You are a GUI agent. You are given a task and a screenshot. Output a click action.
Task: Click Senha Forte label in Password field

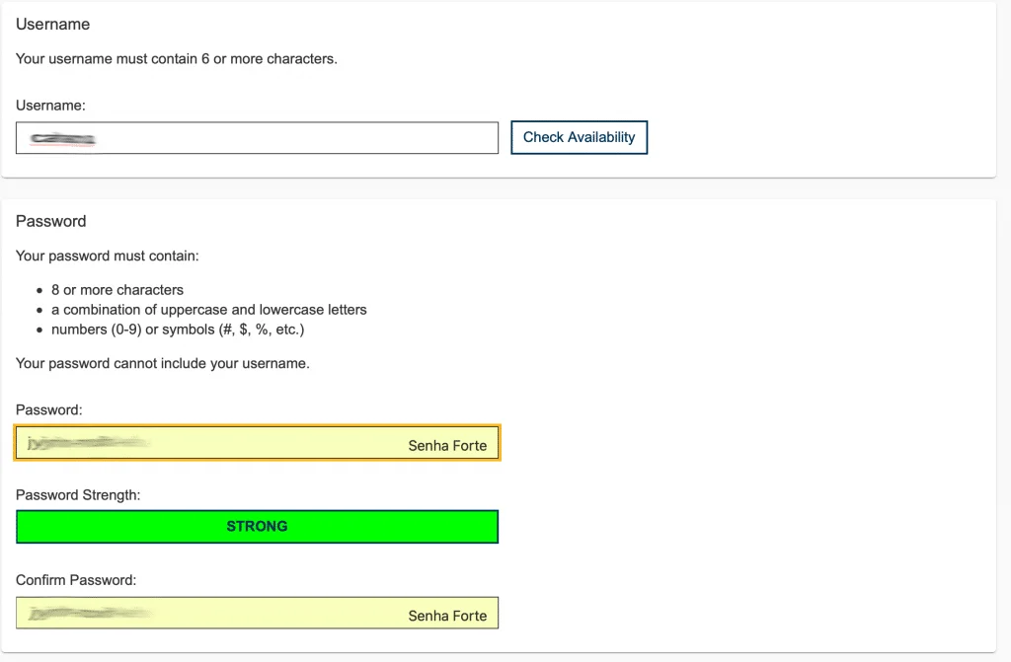tap(447, 446)
